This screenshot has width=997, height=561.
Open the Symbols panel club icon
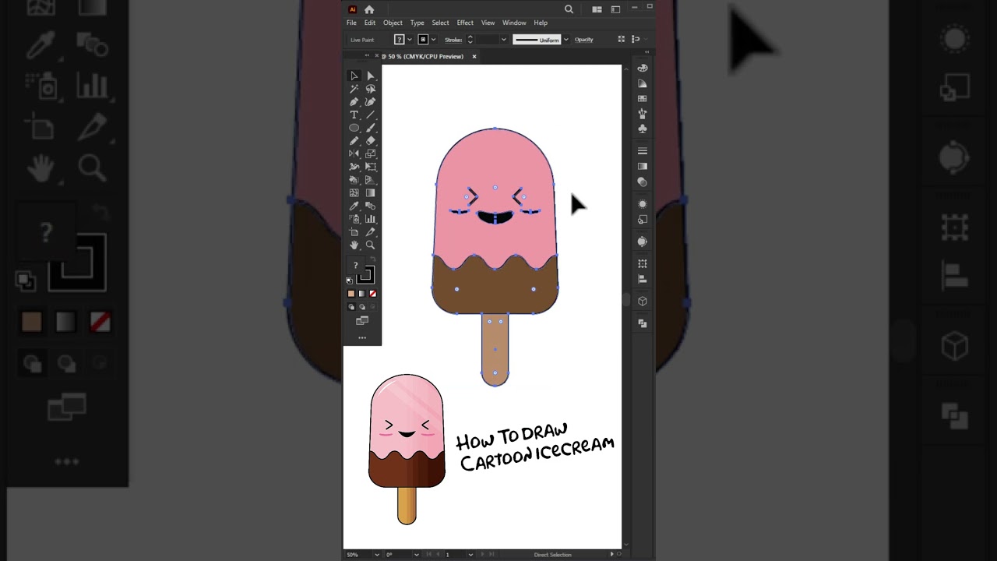tap(643, 129)
